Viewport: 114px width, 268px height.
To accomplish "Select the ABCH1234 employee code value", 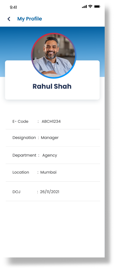I will coord(51,122).
